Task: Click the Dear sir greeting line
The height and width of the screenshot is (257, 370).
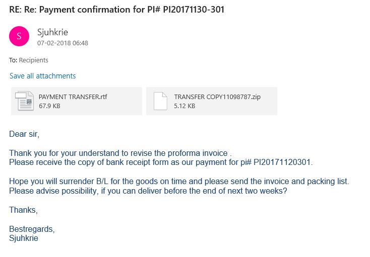Action: click(24, 134)
